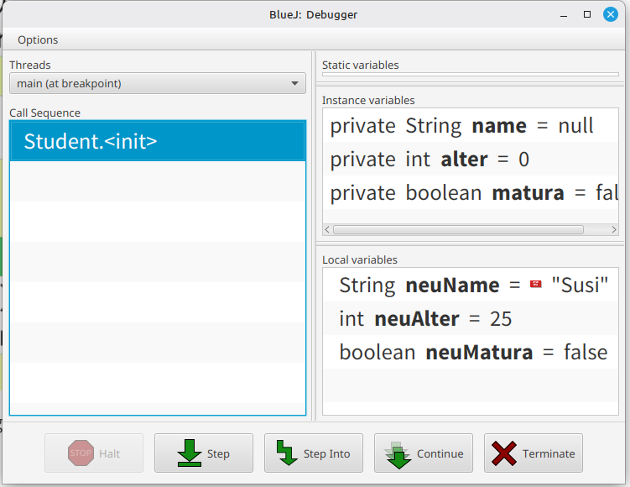Click the red X Terminate icon

tap(503, 453)
